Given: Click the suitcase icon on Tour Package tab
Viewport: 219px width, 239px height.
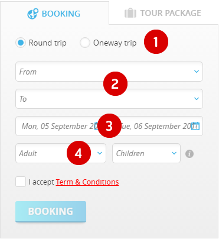Looking at the screenshot, I should click(130, 13).
